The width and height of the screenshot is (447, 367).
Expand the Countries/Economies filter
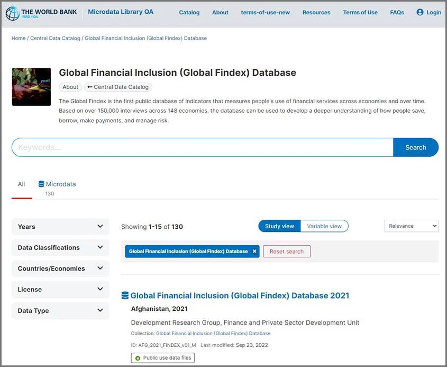(x=60, y=268)
